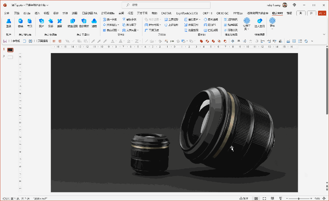Open the 图标 icon library
Image resolution: width=329 pixels, height=201 pixels.
click(x=51, y=23)
